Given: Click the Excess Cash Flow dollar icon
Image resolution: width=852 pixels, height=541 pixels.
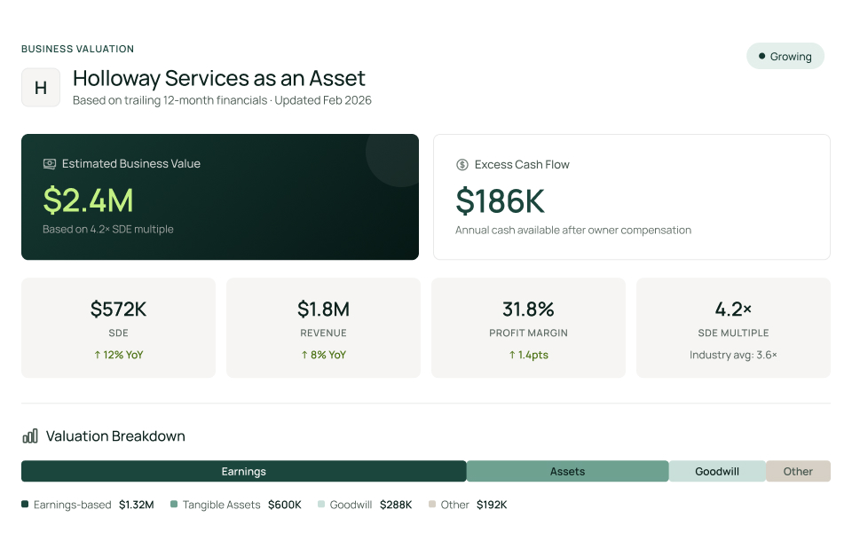Looking at the screenshot, I should [461, 165].
